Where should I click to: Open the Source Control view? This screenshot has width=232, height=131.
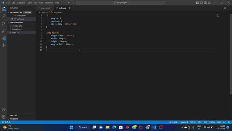(x=4, y=23)
